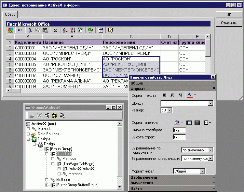The height and width of the screenshot is (192, 244).
Task: Toggle bold Ж text formatting
Action: (164, 95)
